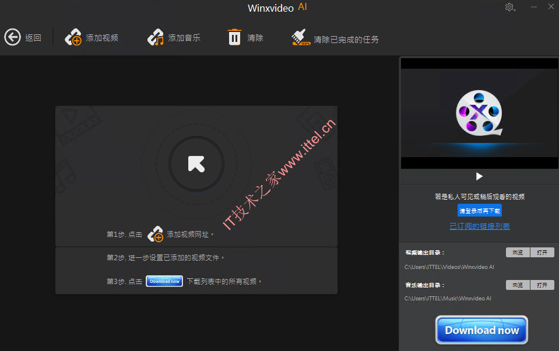
Task: Play the preview video
Action: (x=479, y=176)
